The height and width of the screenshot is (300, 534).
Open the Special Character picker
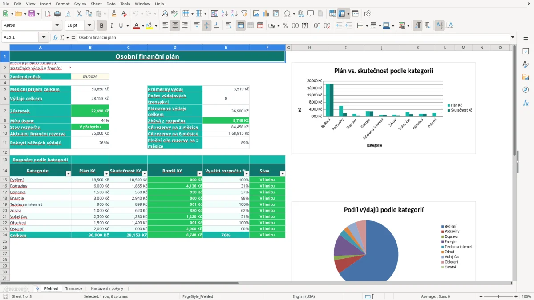pyautogui.click(x=287, y=14)
